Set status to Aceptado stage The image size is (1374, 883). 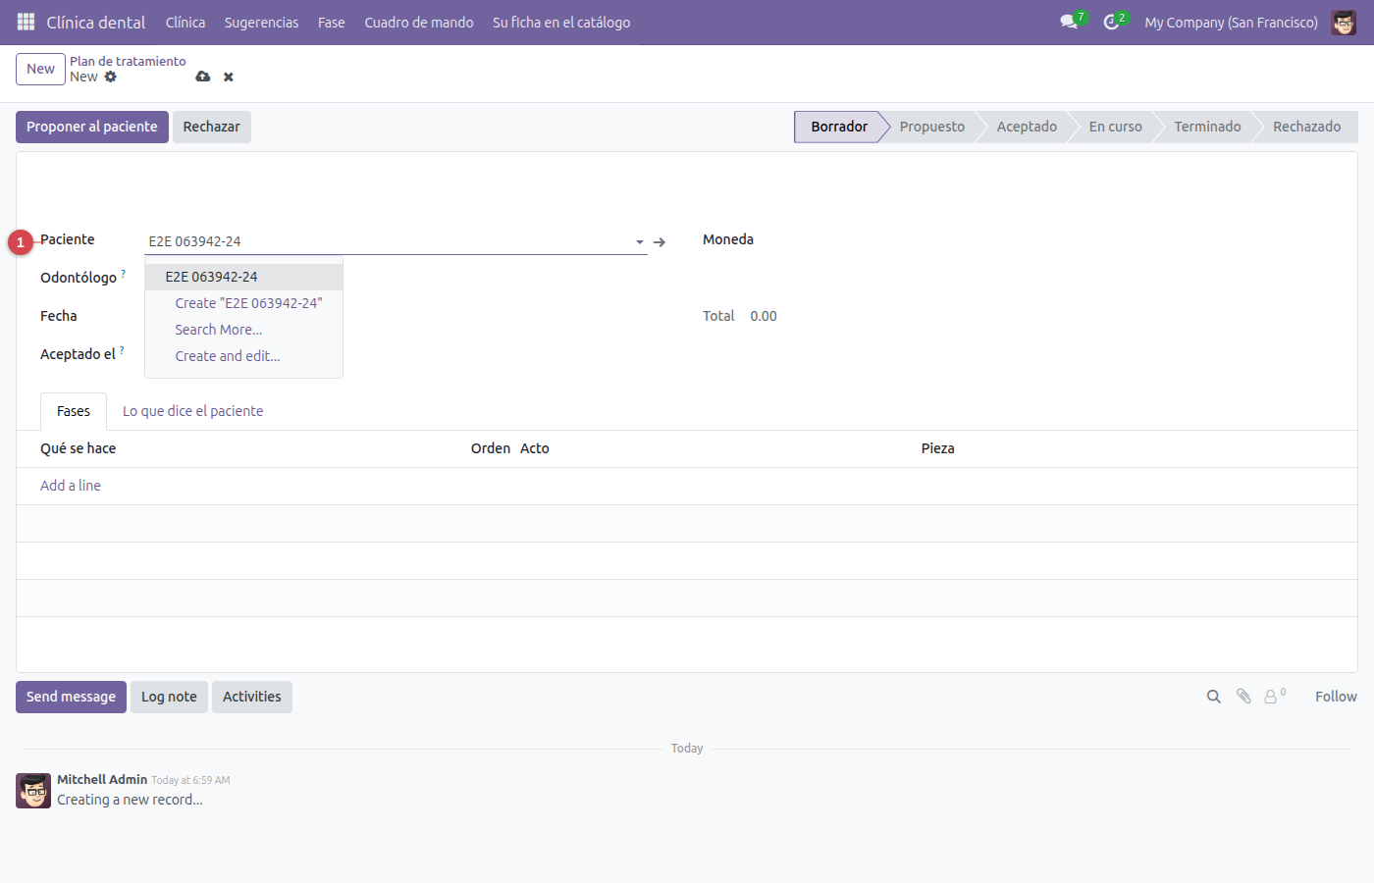(x=1027, y=127)
